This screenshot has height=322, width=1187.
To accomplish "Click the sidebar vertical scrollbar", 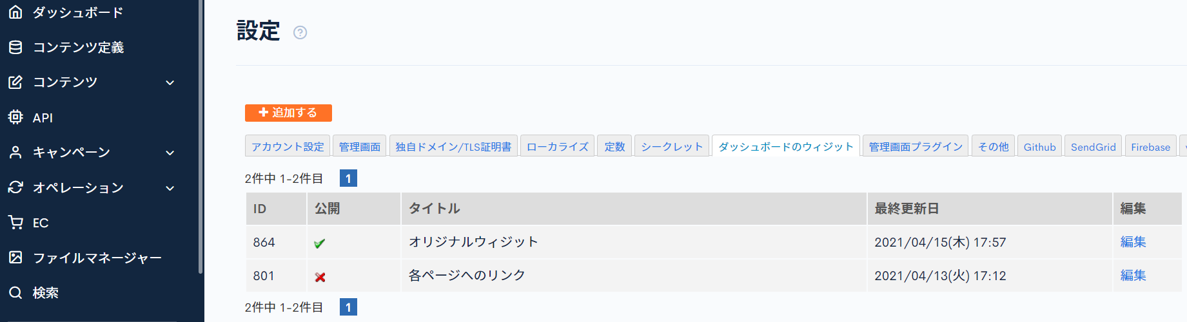I will coord(201,137).
